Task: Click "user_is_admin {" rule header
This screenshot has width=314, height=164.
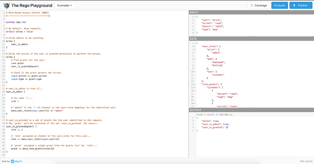Action: 16,92
